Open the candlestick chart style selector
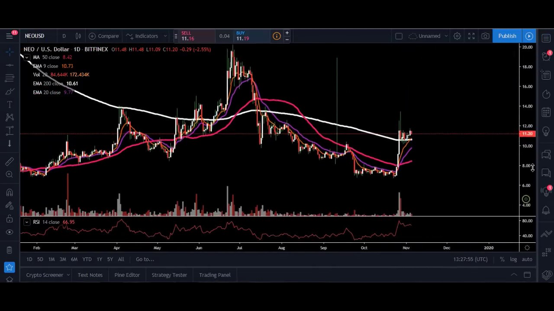 click(x=78, y=36)
